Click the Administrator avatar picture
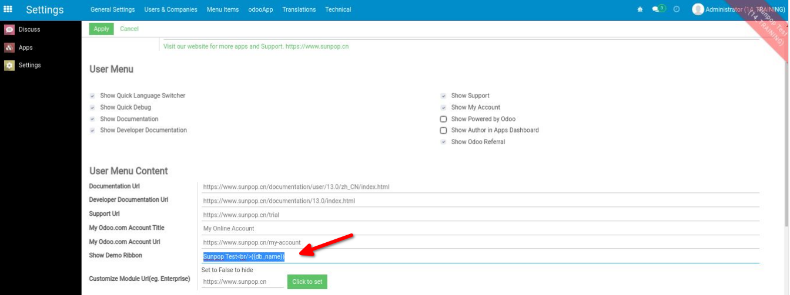This screenshot has height=295, width=790. pos(698,9)
